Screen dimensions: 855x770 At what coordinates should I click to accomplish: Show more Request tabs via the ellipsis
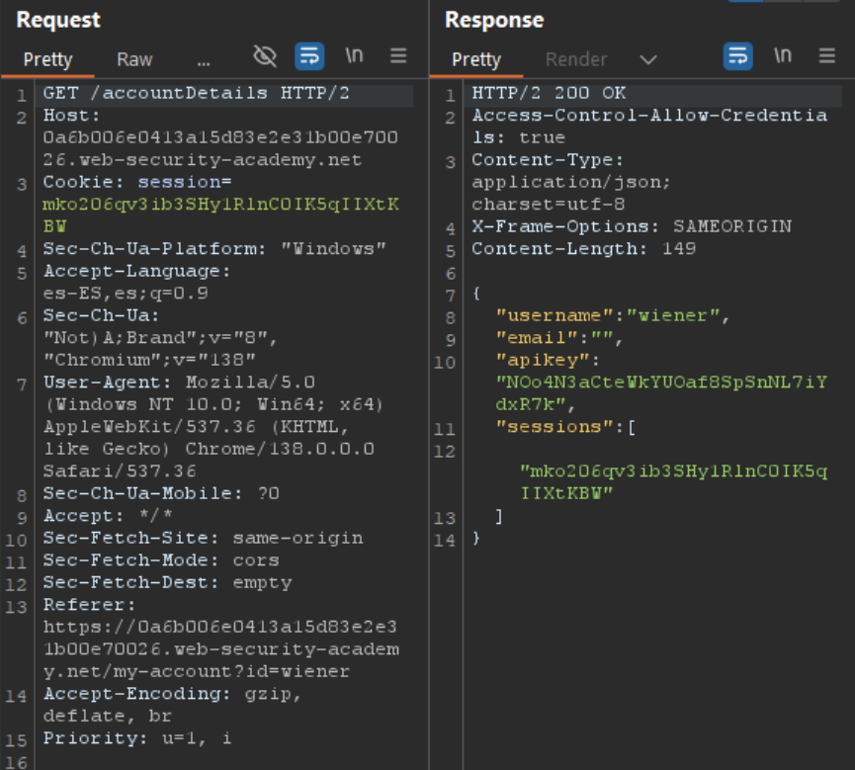204,59
